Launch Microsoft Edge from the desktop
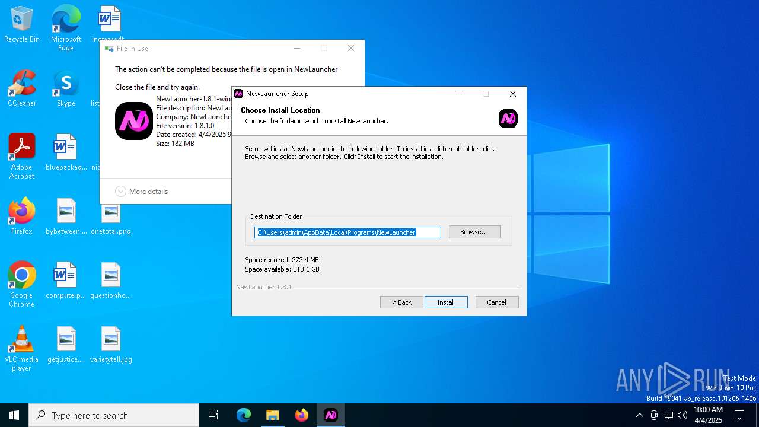This screenshot has width=759, height=427. 66,28
